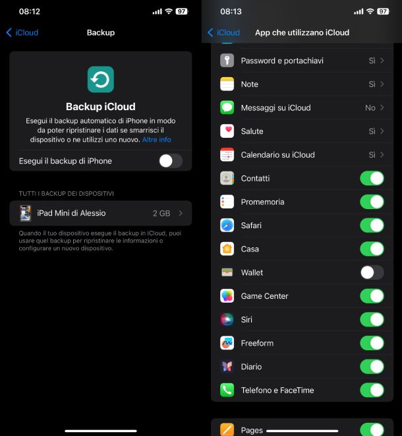The width and height of the screenshot is (402, 436).
Task: Turn off Telefono e FaceTime switch
Action: [x=372, y=390]
